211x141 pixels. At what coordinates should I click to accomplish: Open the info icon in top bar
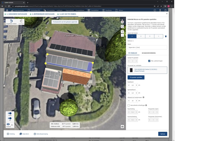[x=155, y=10]
